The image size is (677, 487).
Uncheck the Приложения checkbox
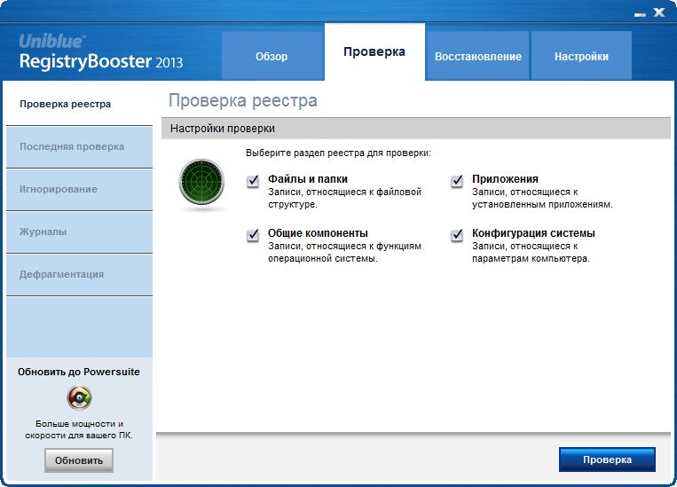click(457, 182)
